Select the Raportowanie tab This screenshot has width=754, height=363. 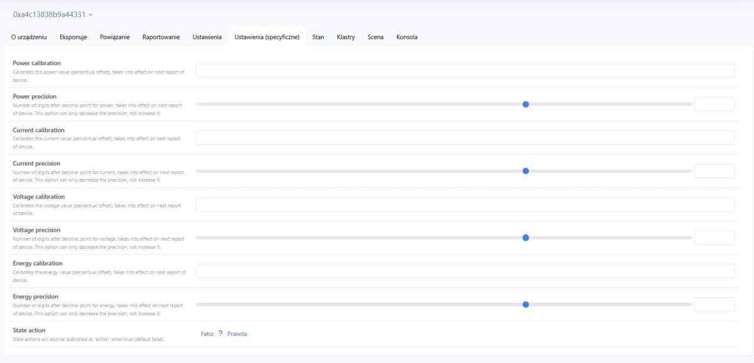[x=161, y=37]
